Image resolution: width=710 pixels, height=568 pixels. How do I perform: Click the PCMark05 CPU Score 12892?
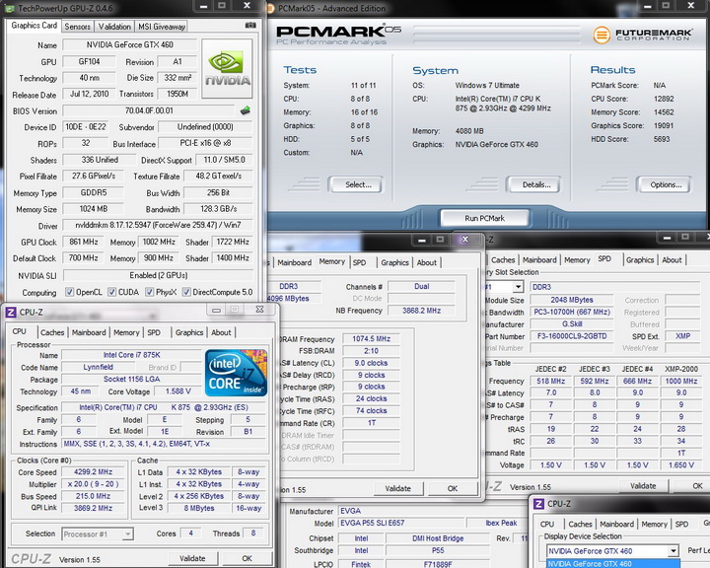[x=664, y=99]
